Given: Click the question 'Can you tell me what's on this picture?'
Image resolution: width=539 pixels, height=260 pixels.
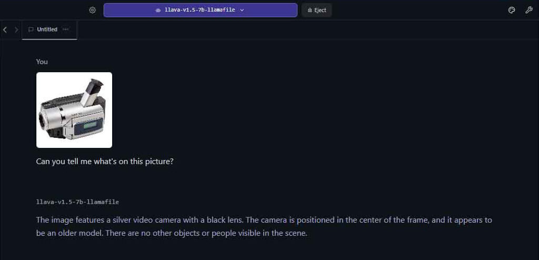Looking at the screenshot, I should (105, 161).
